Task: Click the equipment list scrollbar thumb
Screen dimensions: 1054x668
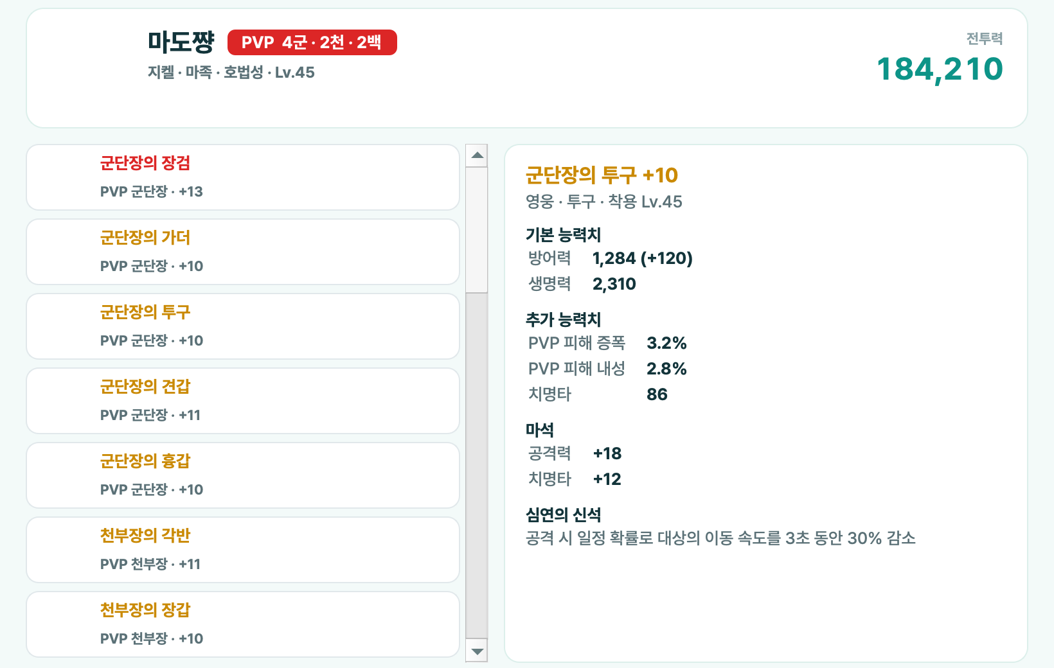Action: click(x=477, y=230)
